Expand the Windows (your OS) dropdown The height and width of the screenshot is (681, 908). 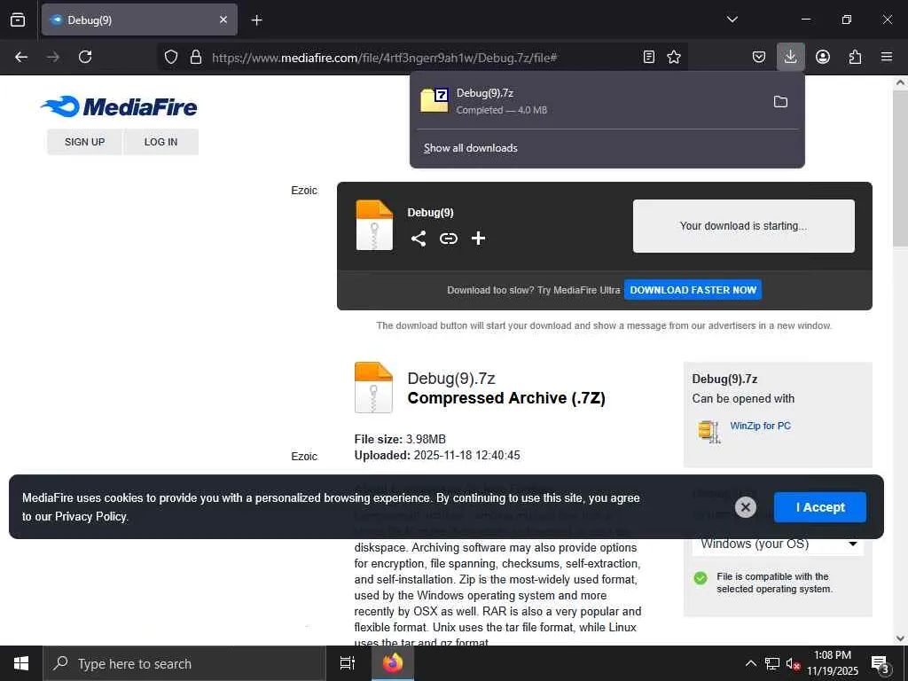pos(778,544)
